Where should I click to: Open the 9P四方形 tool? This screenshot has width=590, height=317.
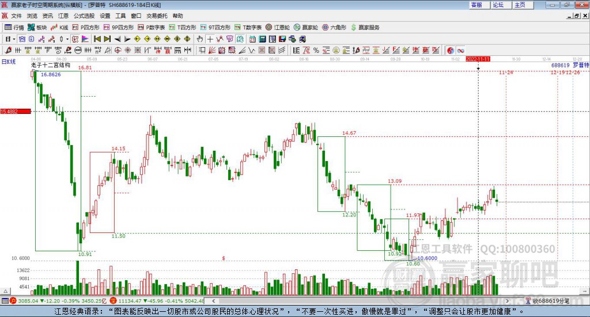click(118, 28)
